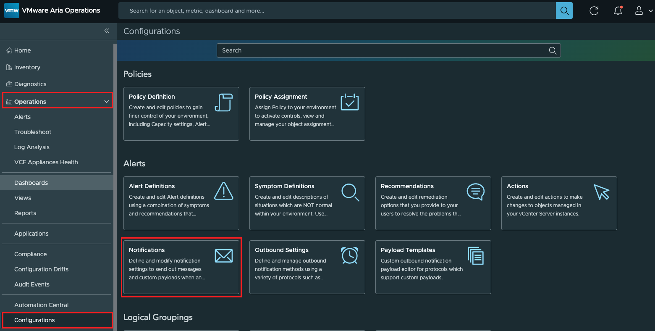The image size is (655, 331).
Task: Click the Policy Assignment calendar-check icon
Action: pos(350,102)
